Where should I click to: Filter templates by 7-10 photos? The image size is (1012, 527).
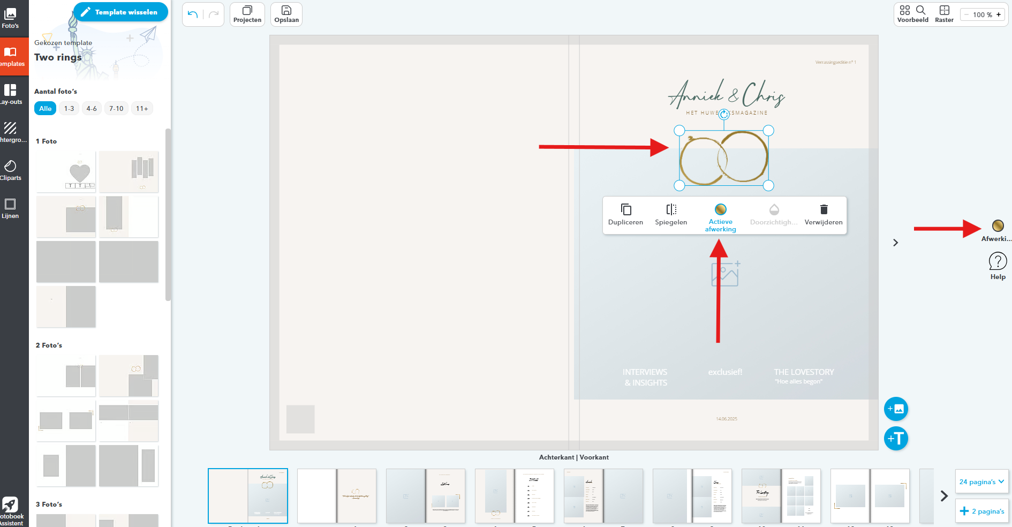coord(116,108)
